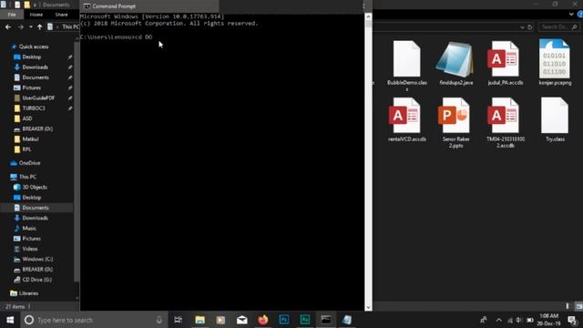The height and width of the screenshot is (328, 583).
Task: Open Matkul folder in sidebar
Action: coord(30,139)
